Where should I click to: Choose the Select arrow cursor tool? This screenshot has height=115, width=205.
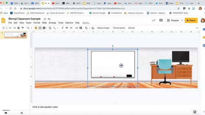36,28
